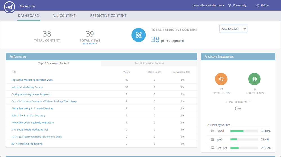Click the 23.4% Web percentage
281x157 pixels.
pos(265,140)
